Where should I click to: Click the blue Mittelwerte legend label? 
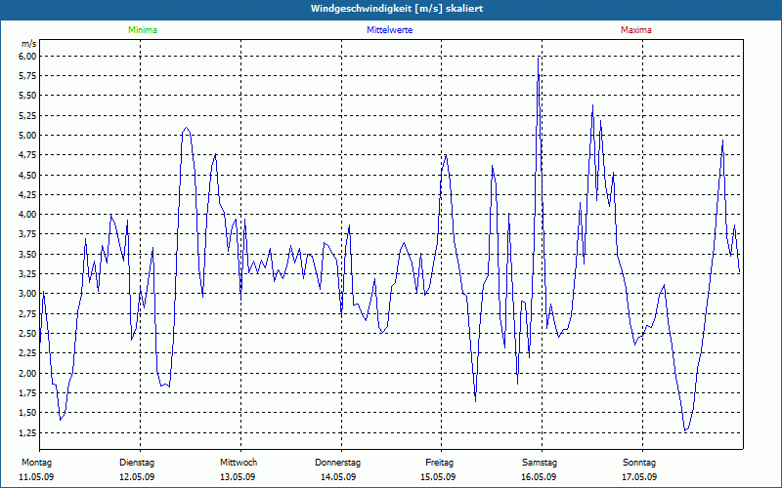[x=389, y=30]
